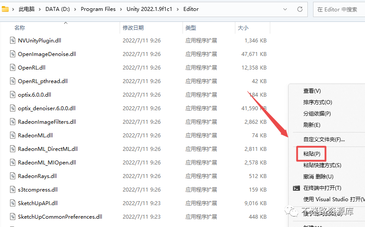
Task: Select the file name OpenImageDenoise.dll
Action: tap(47, 54)
